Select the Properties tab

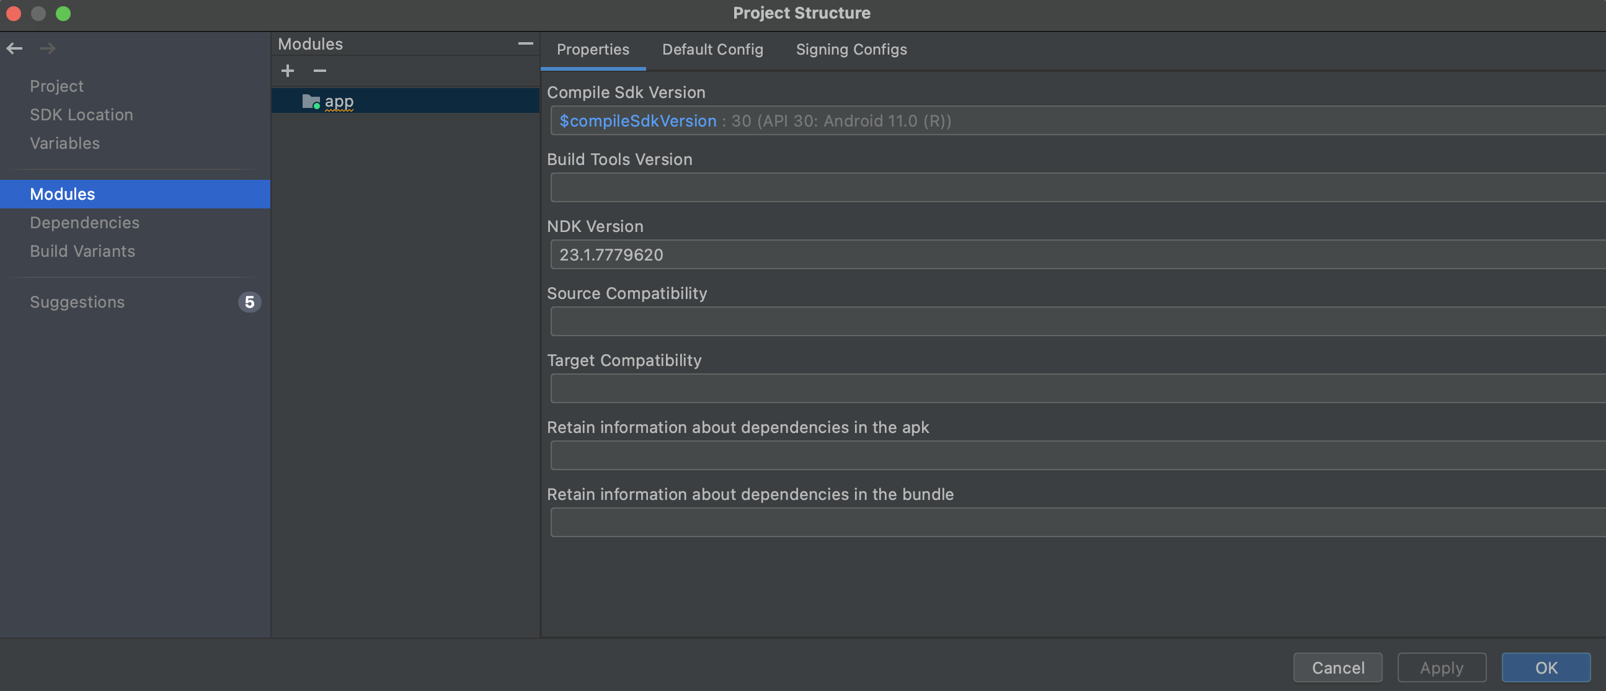[x=593, y=50]
